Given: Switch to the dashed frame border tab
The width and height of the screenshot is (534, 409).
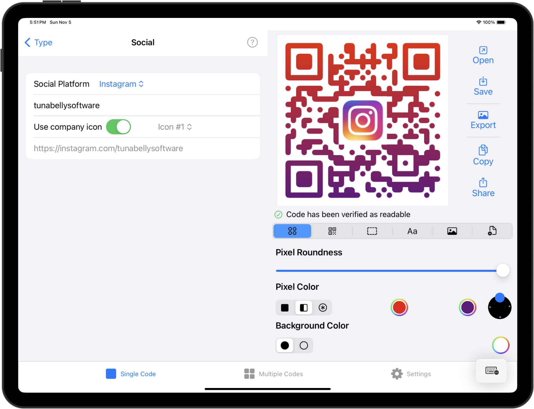Looking at the screenshot, I should pos(372,231).
